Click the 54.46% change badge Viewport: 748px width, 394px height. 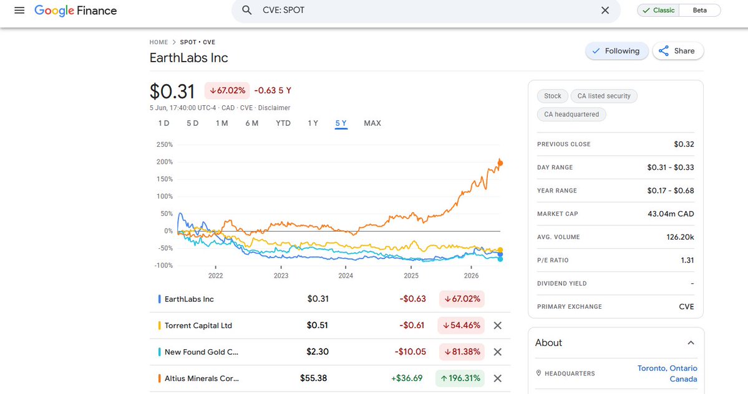pos(461,326)
